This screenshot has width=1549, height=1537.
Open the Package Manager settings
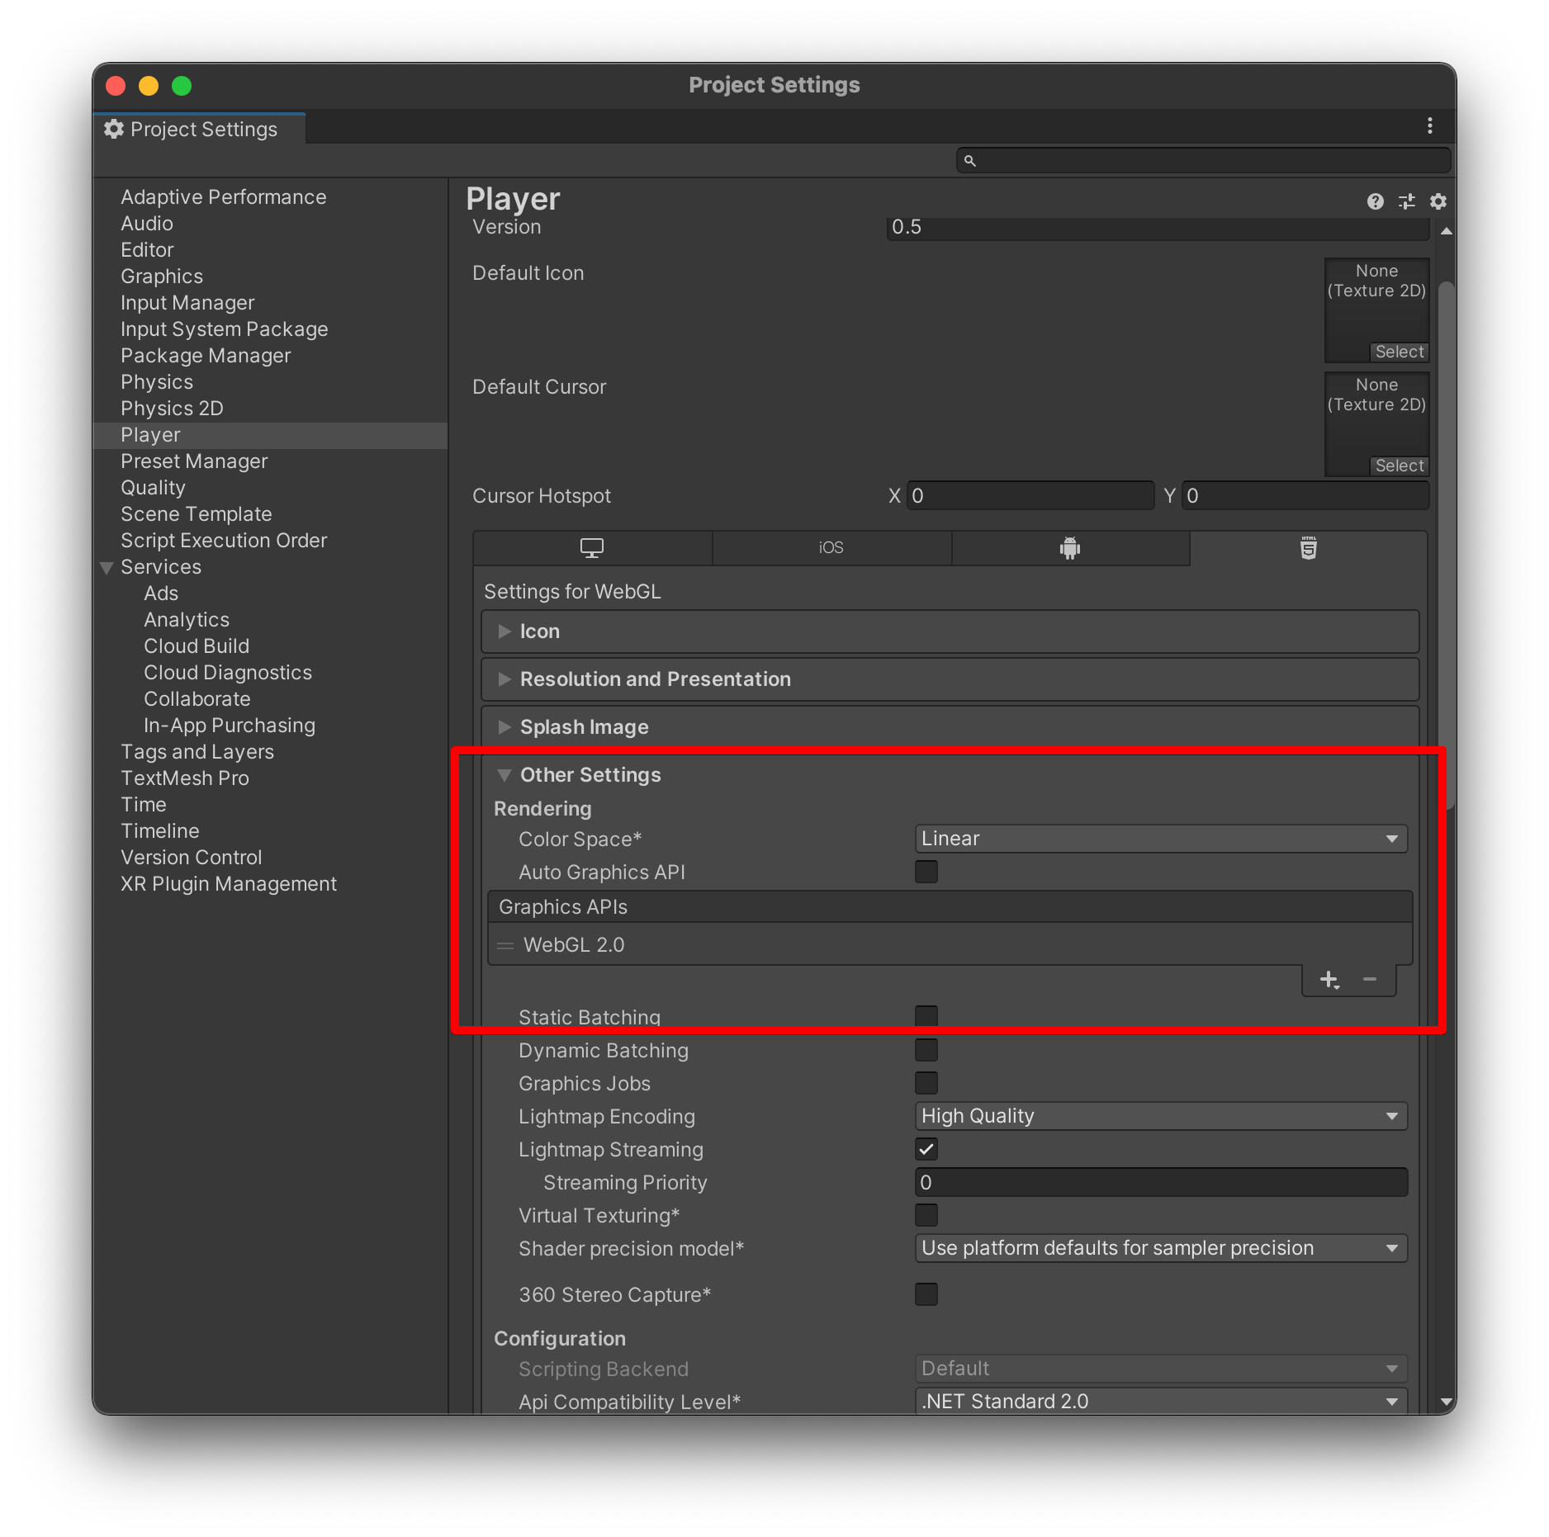[206, 356]
